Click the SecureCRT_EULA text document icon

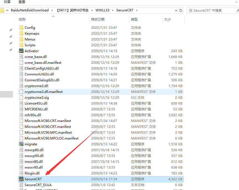coord(21,185)
